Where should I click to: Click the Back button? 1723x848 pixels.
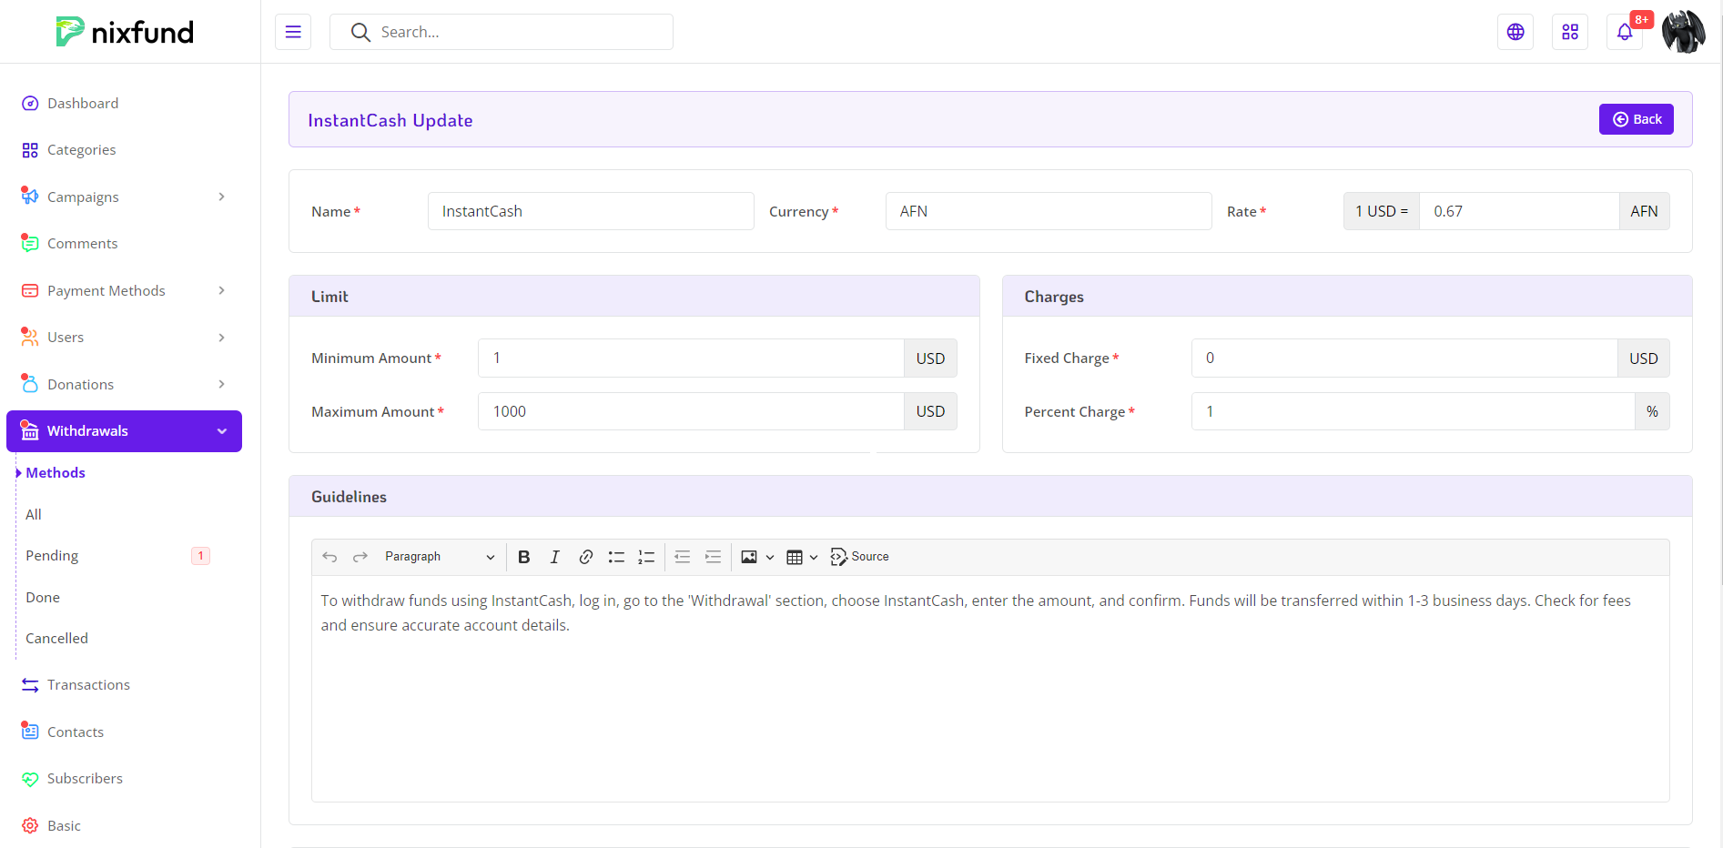click(1636, 119)
